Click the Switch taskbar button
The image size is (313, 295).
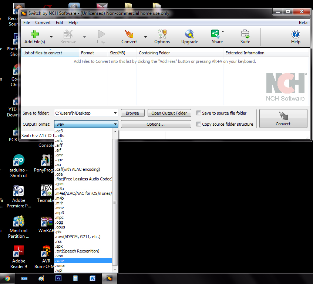pyautogui.click(x=110, y=278)
